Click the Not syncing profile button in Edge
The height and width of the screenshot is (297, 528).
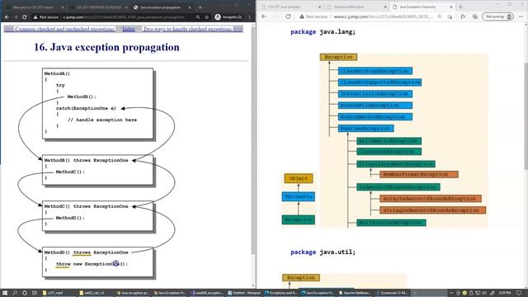point(498,16)
